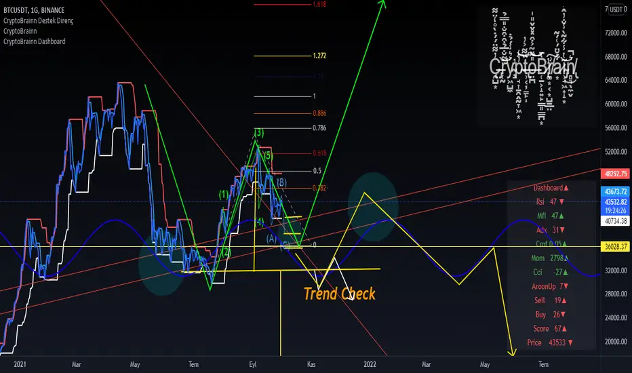Viewport: 632px width, 373px height.
Task: Click the white 40734.38 price tag
Action: pos(615,221)
